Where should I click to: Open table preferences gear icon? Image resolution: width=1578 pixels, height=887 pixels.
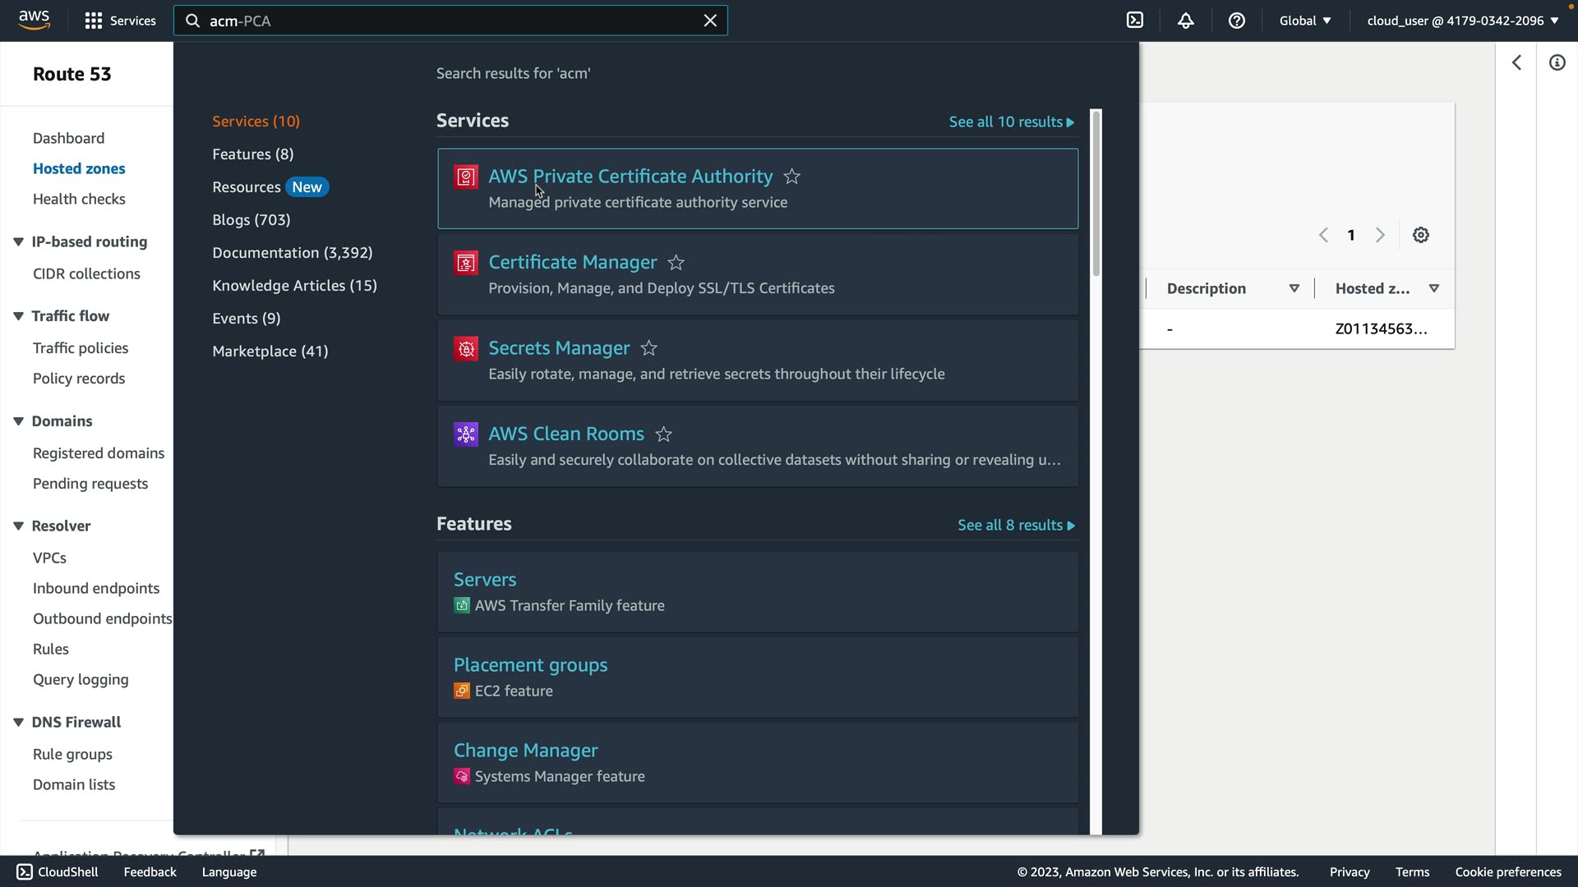pyautogui.click(x=1420, y=235)
